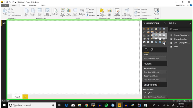Select the stacked bar chart visual
Image resolution: width=193 pixels, height=108 pixels.
[x=144, y=29]
